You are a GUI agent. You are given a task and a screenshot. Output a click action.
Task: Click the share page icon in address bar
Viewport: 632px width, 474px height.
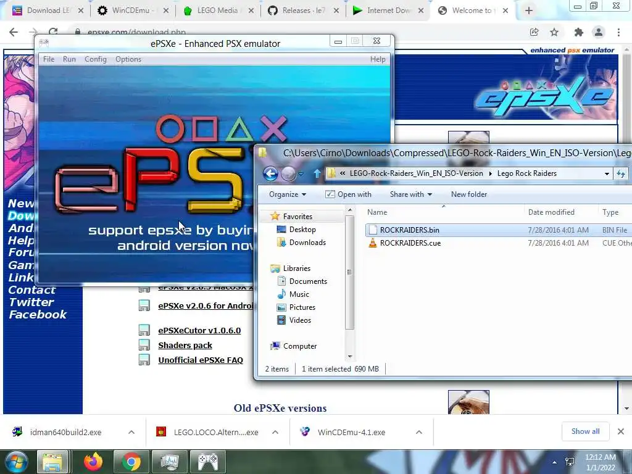click(534, 32)
